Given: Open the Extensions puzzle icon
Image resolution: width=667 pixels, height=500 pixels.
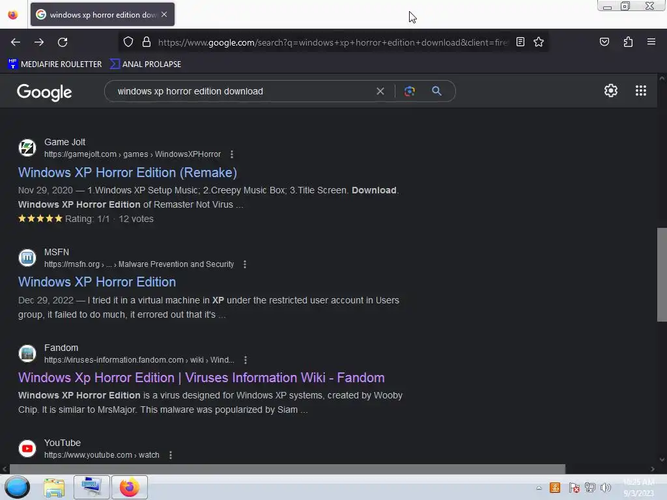Looking at the screenshot, I should pyautogui.click(x=628, y=42).
